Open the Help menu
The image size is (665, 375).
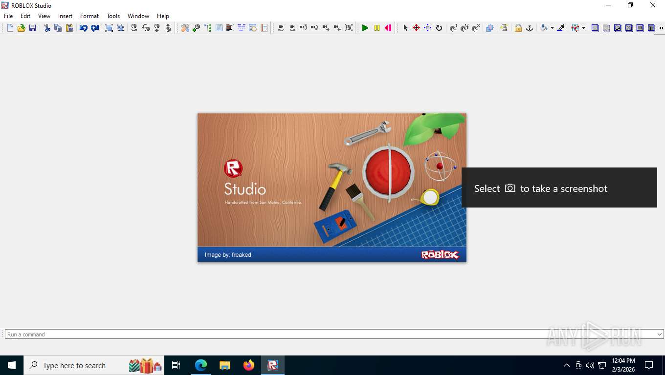pos(163,16)
